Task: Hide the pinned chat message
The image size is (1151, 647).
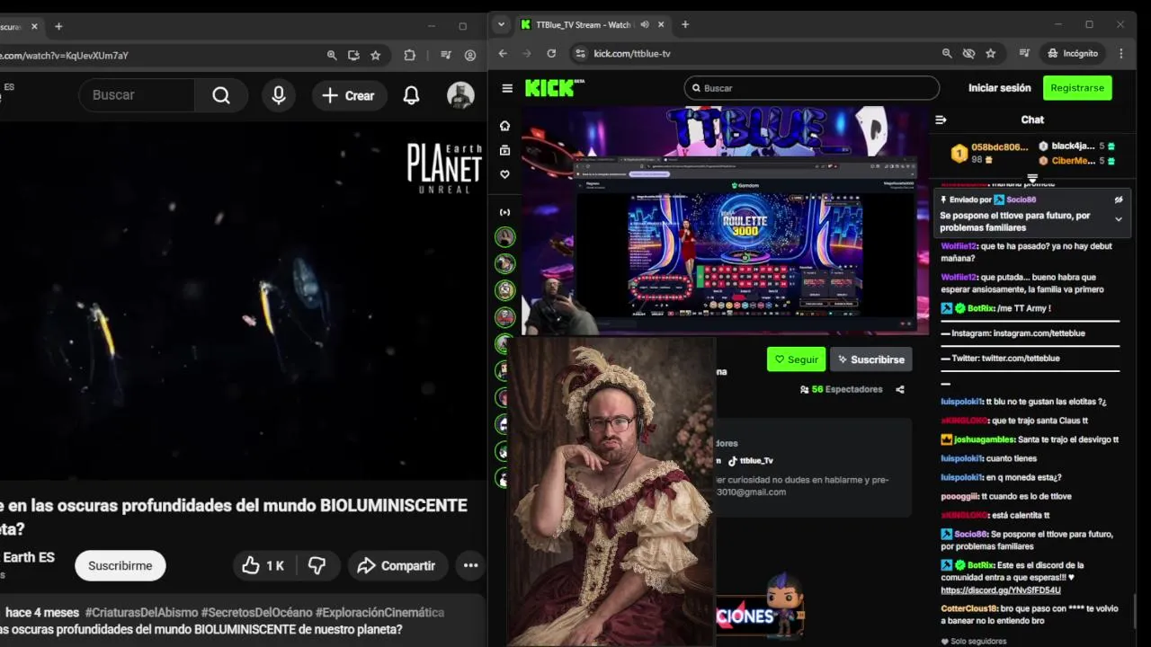Action: click(x=1119, y=199)
